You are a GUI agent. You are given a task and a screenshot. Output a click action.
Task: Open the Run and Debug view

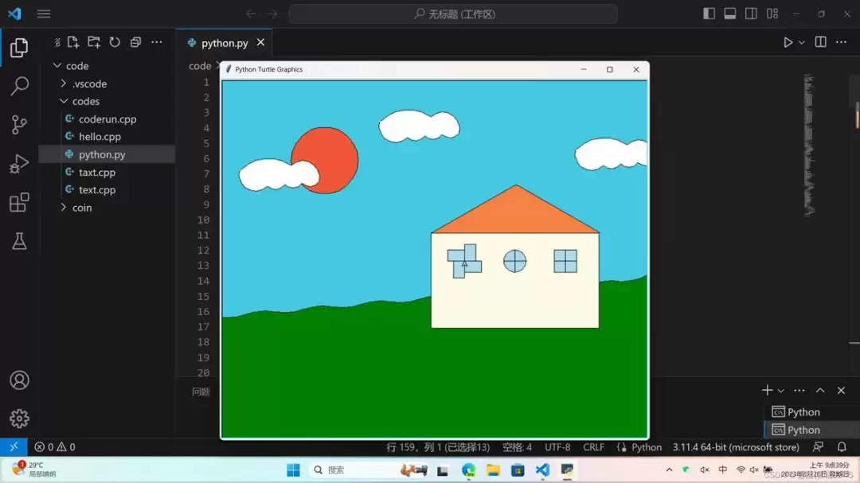click(19, 164)
